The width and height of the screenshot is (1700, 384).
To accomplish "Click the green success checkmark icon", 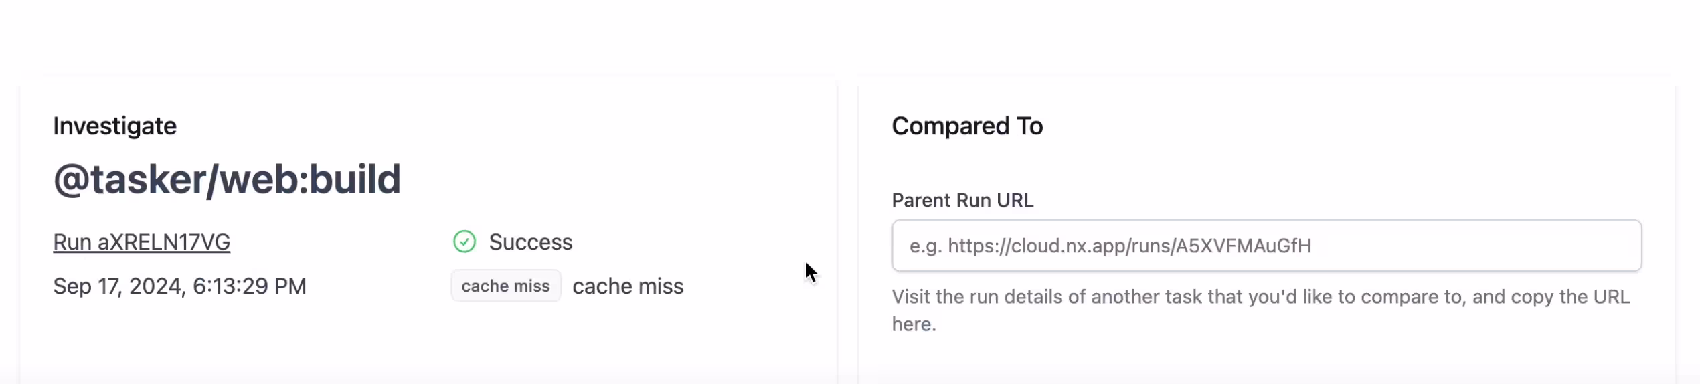I will [464, 242].
